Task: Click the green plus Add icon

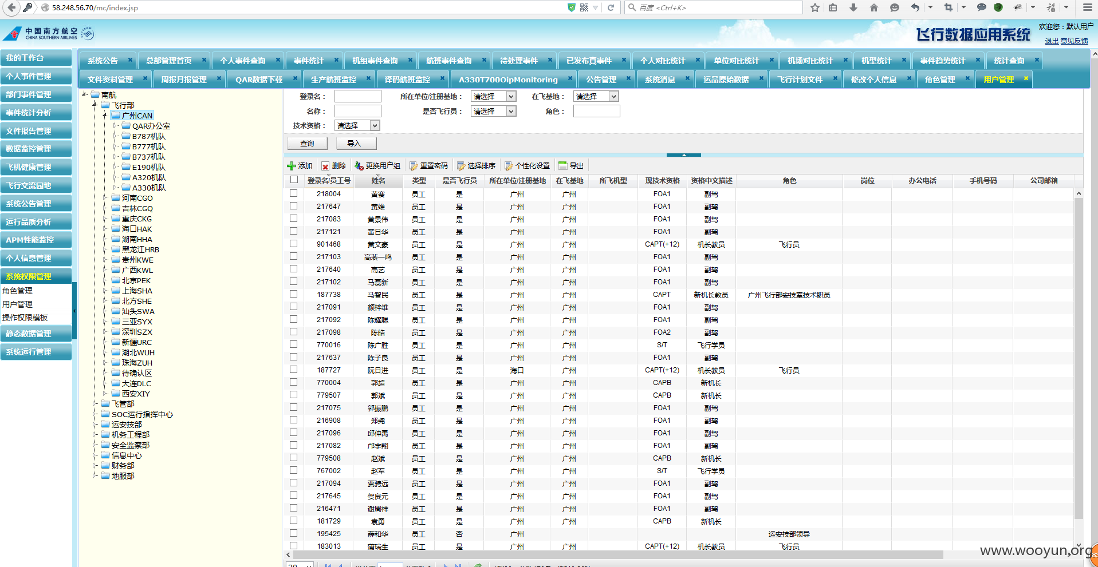Action: 292,166
